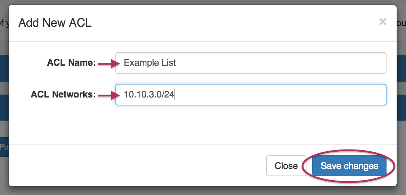Click the red arrow pointing at ACL Name
This screenshot has height=195, width=406.
pos(109,63)
